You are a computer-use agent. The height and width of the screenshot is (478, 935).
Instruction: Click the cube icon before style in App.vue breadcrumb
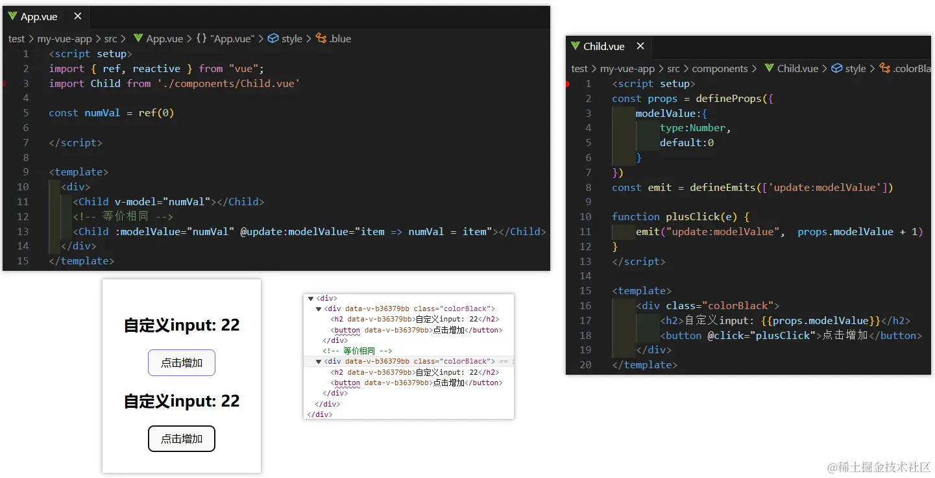[273, 38]
